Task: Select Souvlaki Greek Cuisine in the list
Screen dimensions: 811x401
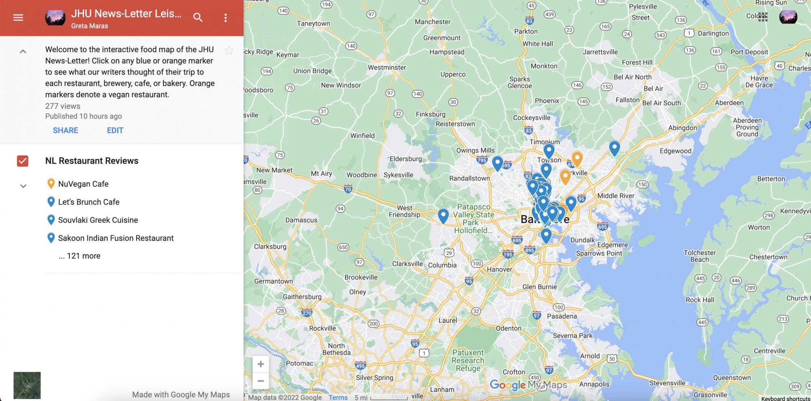Action: pyautogui.click(x=98, y=220)
